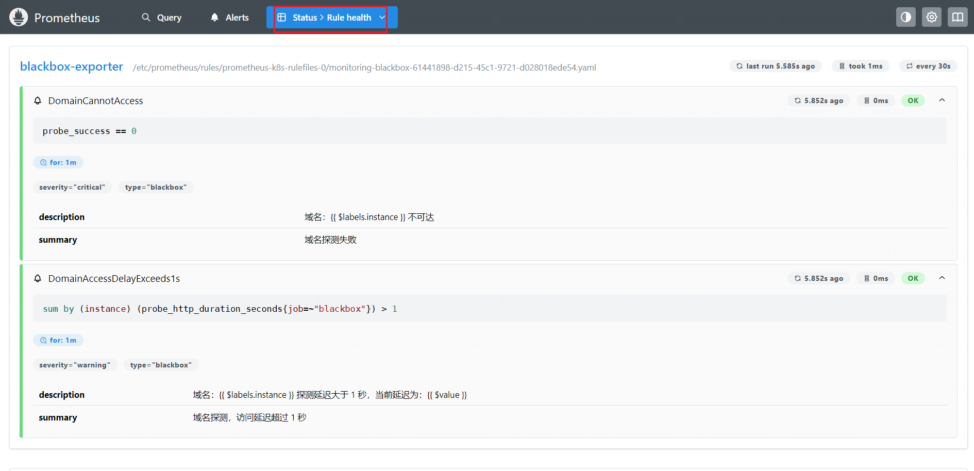Screen dimensions: 974x471
Task: Open the Alerts page
Action: [x=237, y=18]
